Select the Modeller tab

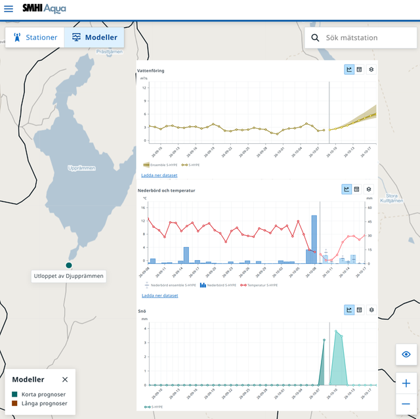pos(94,37)
